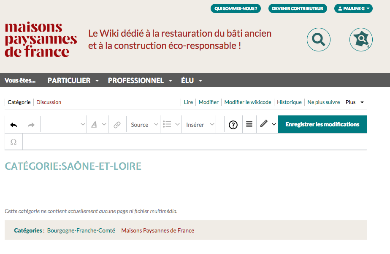Image resolution: width=390 pixels, height=254 pixels.
Task: Open the link insertion tool
Action: (117, 125)
